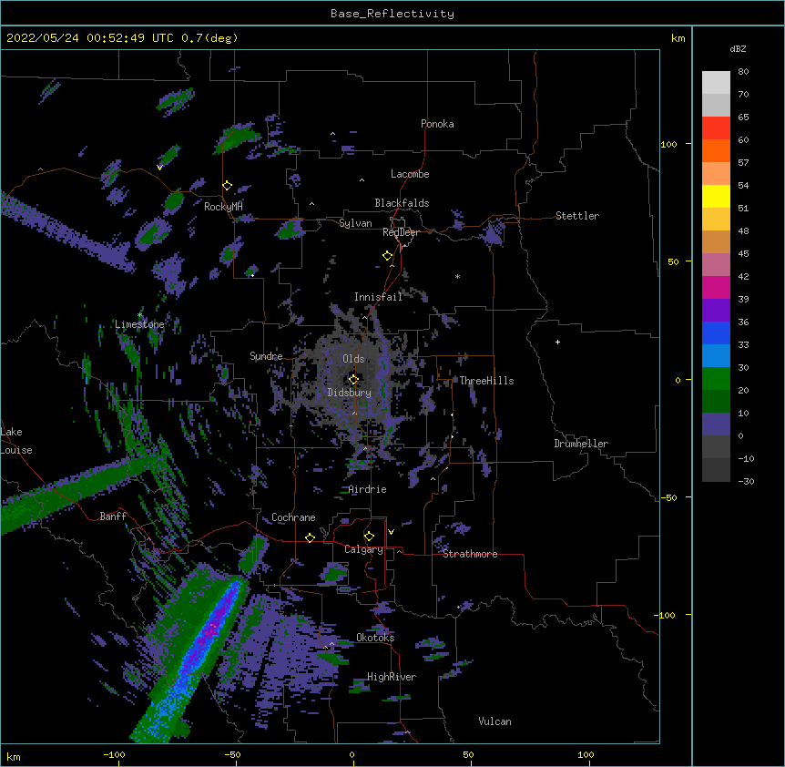Screen dimensions: 785x767
Task: Click the Banff label
Action: [113, 516]
